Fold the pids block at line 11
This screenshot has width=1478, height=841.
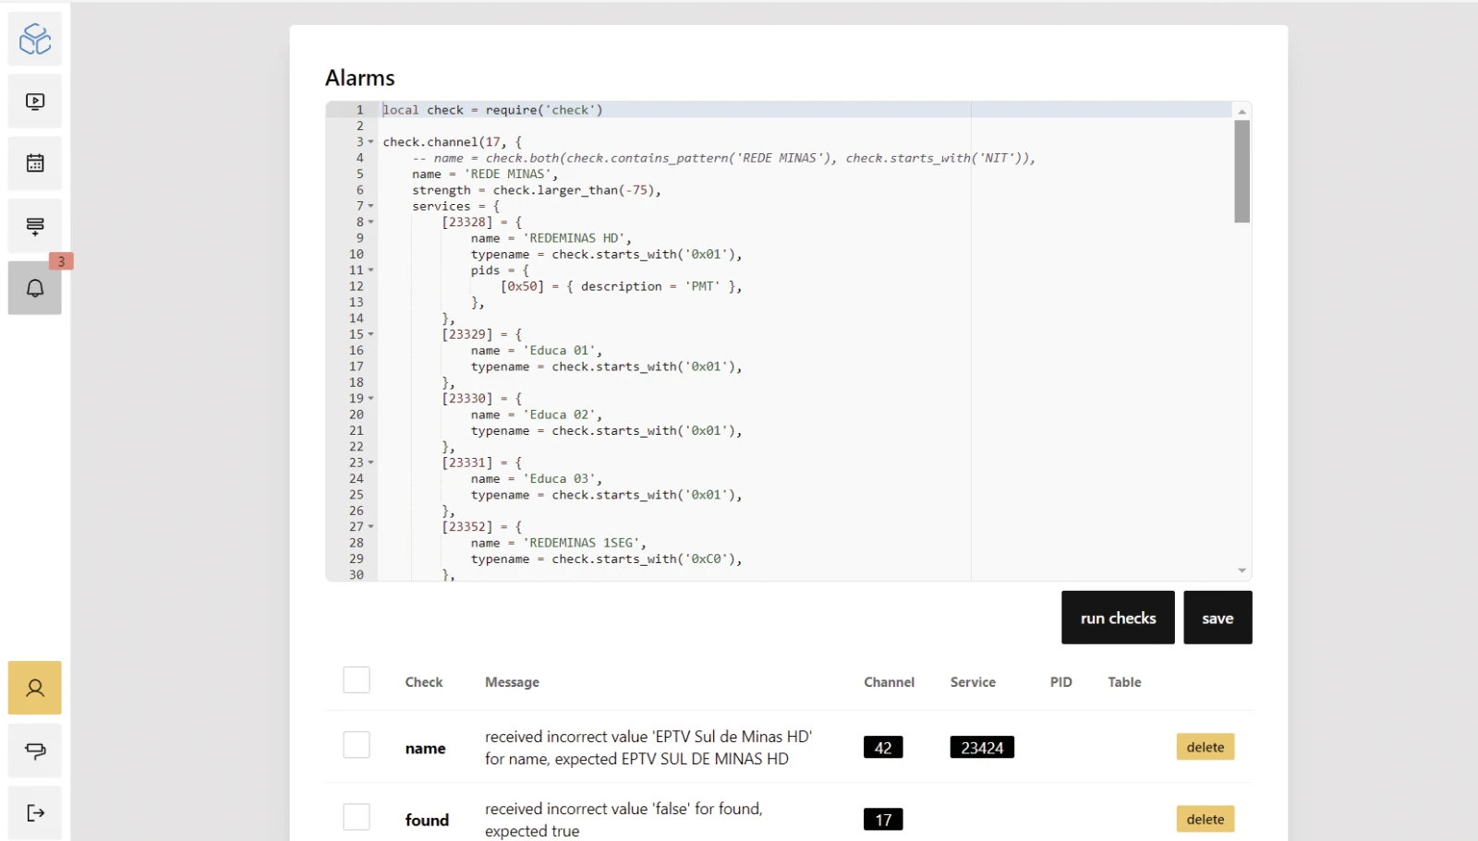371,270
